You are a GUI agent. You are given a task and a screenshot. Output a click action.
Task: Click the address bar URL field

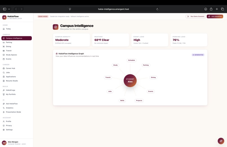coord(113,9)
